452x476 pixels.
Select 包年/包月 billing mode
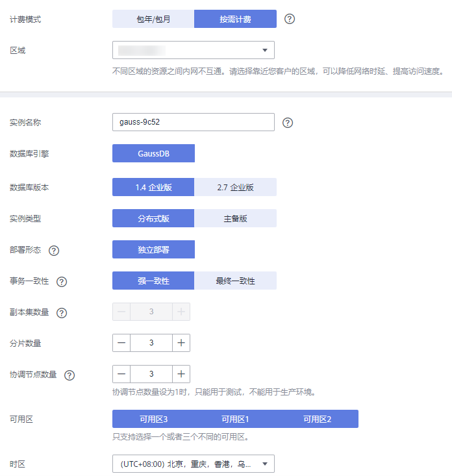[x=153, y=19]
